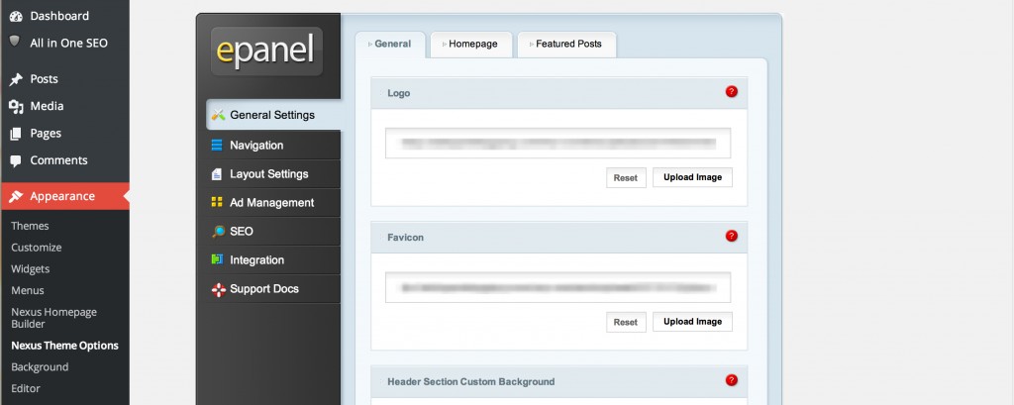Select the Appearance menu item

64,197
